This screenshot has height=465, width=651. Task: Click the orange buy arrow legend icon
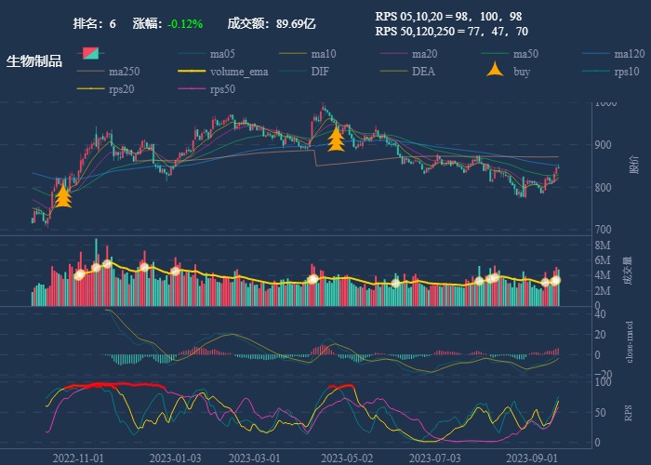pos(496,72)
